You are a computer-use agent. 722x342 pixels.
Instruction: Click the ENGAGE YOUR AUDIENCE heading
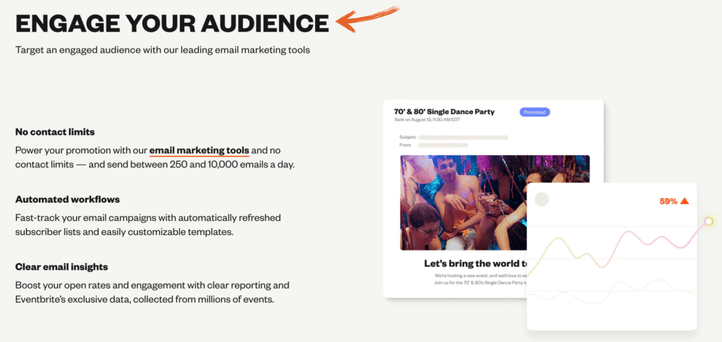(x=172, y=23)
